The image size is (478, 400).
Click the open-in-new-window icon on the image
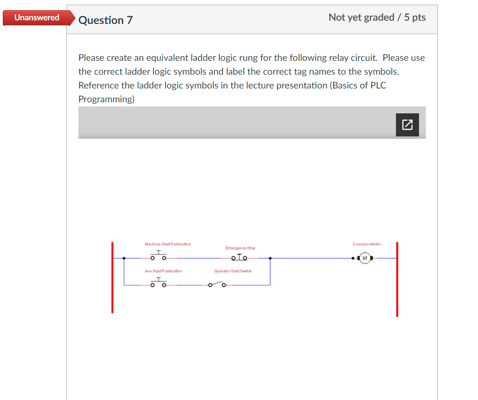pos(407,124)
